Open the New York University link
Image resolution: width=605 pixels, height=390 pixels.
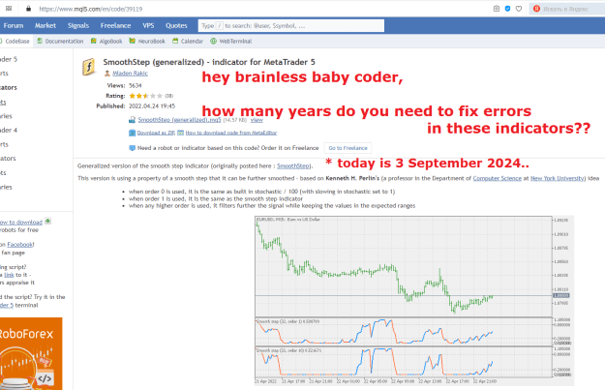coord(558,178)
